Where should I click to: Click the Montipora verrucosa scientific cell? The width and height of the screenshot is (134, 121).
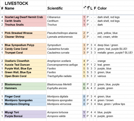(x=64, y=104)
